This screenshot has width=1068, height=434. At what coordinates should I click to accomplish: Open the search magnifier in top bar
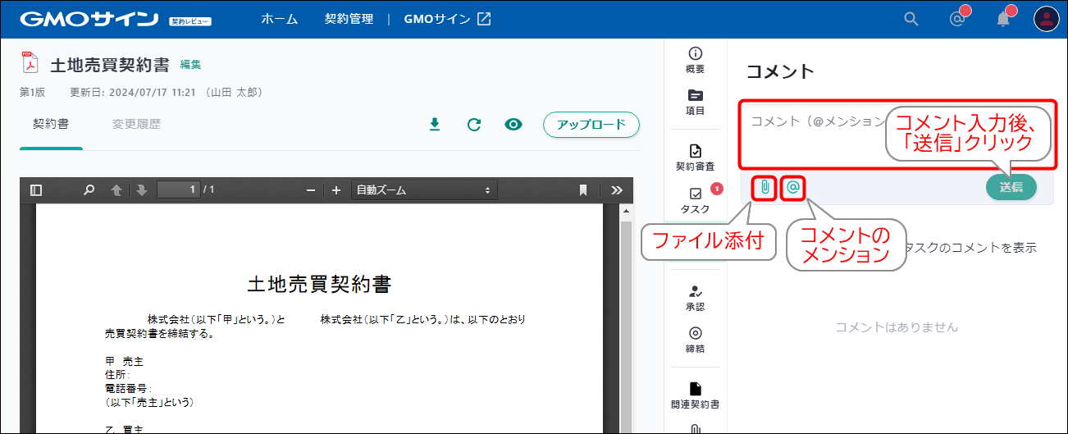(x=911, y=19)
